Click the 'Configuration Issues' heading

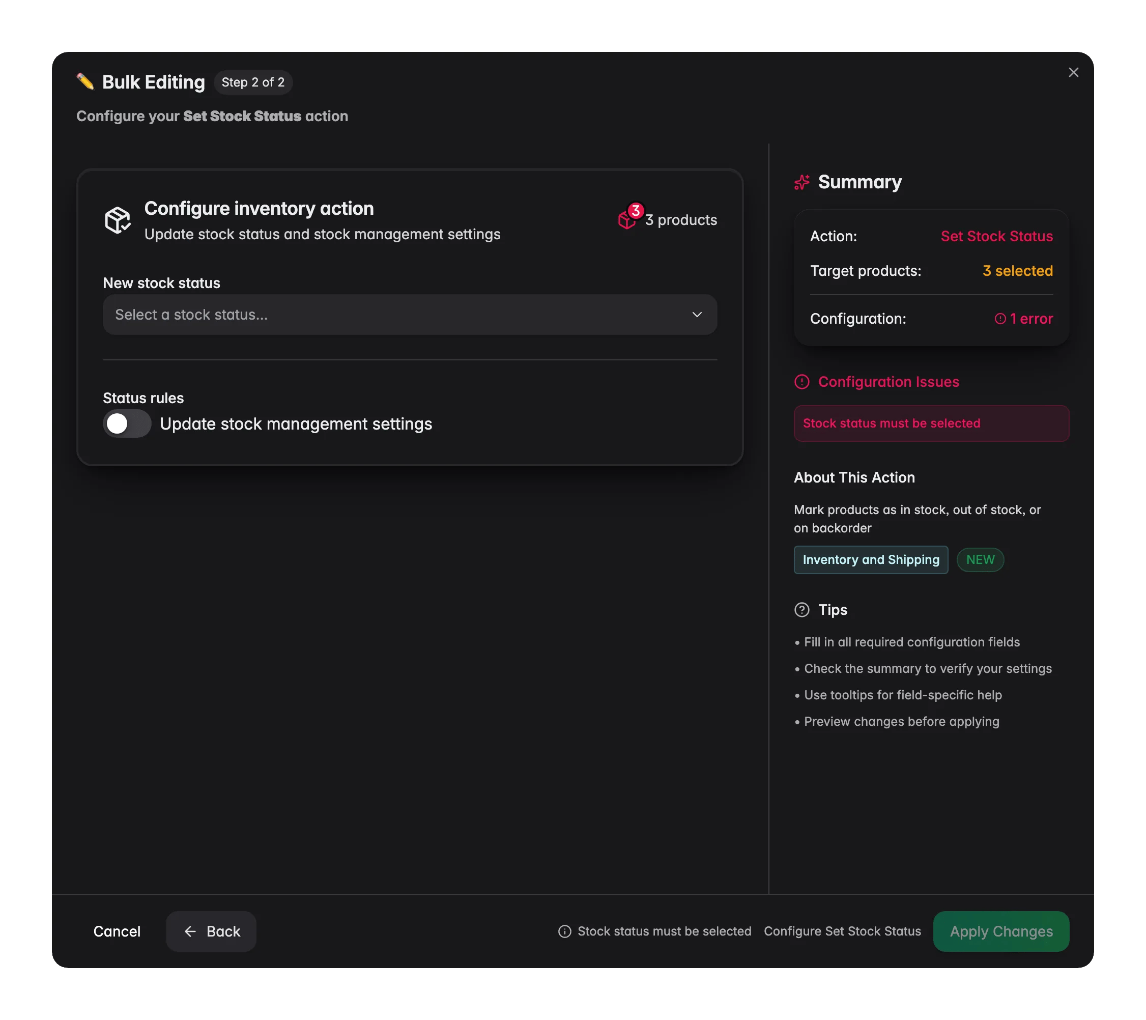pos(888,382)
